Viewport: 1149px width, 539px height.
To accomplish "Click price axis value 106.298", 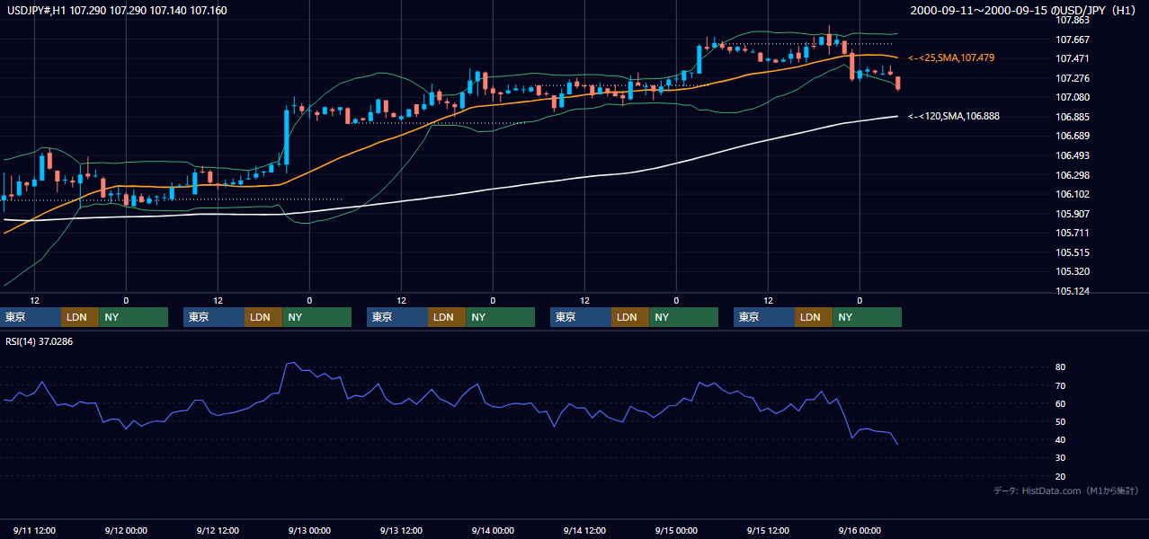I will [x=1072, y=175].
